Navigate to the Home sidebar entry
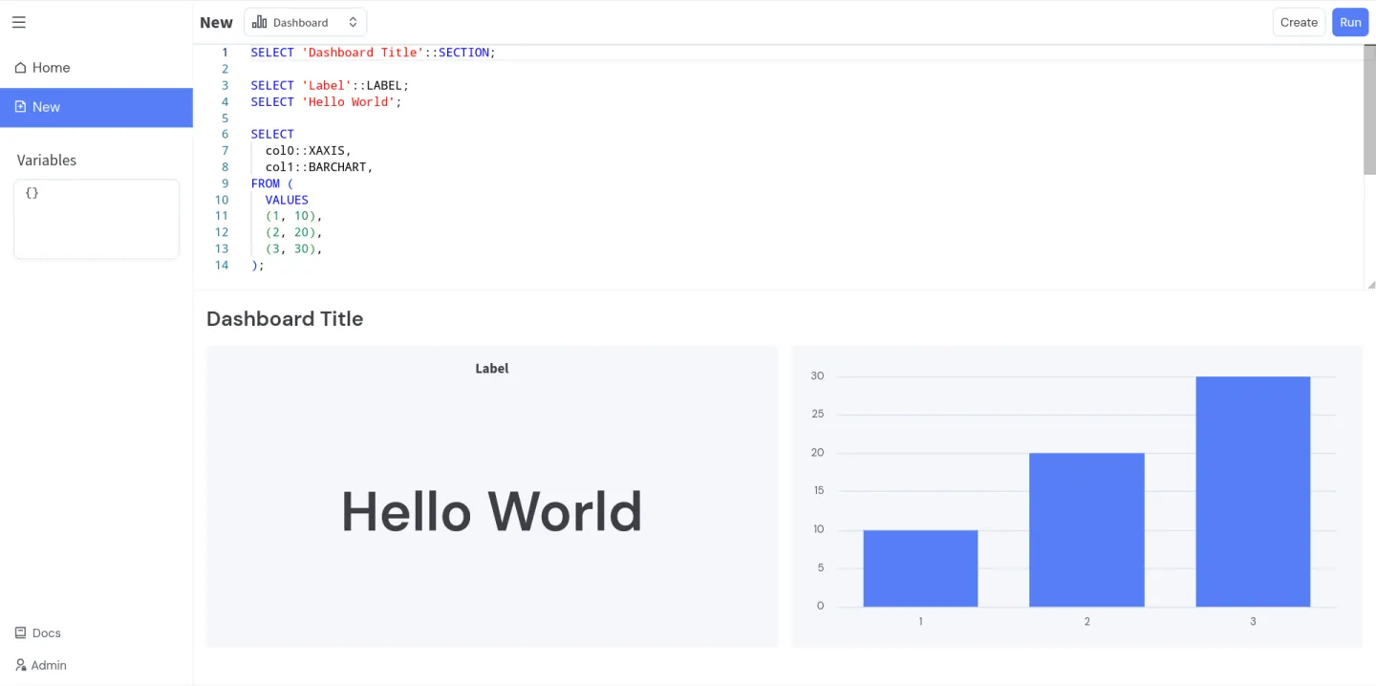Screen dimensions: 1376x686 51,67
